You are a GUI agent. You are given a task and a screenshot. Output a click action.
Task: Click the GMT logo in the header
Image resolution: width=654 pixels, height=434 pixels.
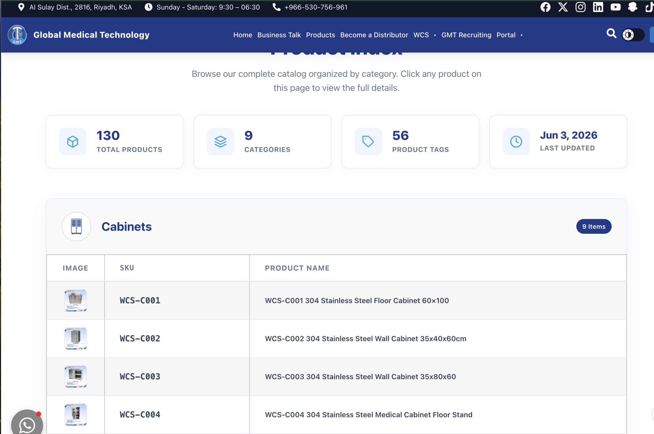tap(17, 35)
